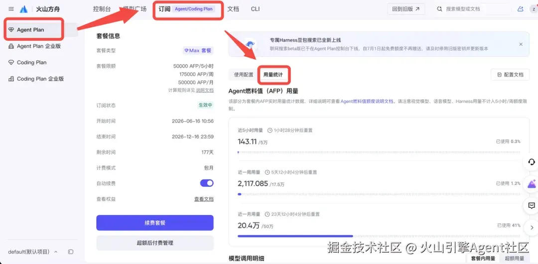Click the 近一月用量 progress bar
Screen dimensions: 538x264
click(x=379, y=236)
